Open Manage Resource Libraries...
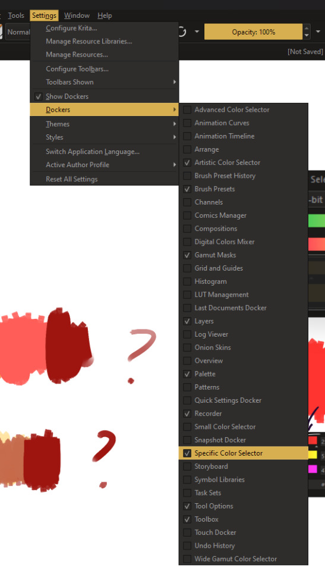This screenshot has height=571, width=325. [x=104, y=41]
